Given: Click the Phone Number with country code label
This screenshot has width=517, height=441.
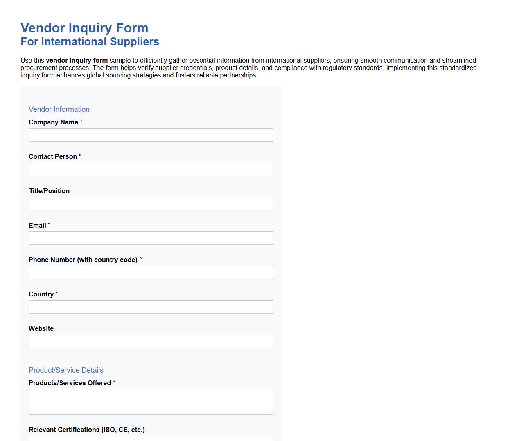Looking at the screenshot, I should 83,260.
